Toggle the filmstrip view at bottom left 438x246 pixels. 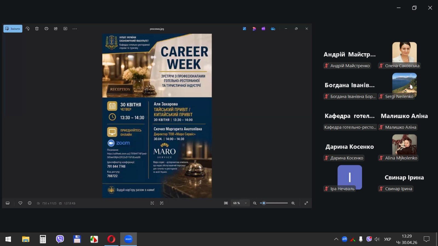tap(8, 203)
